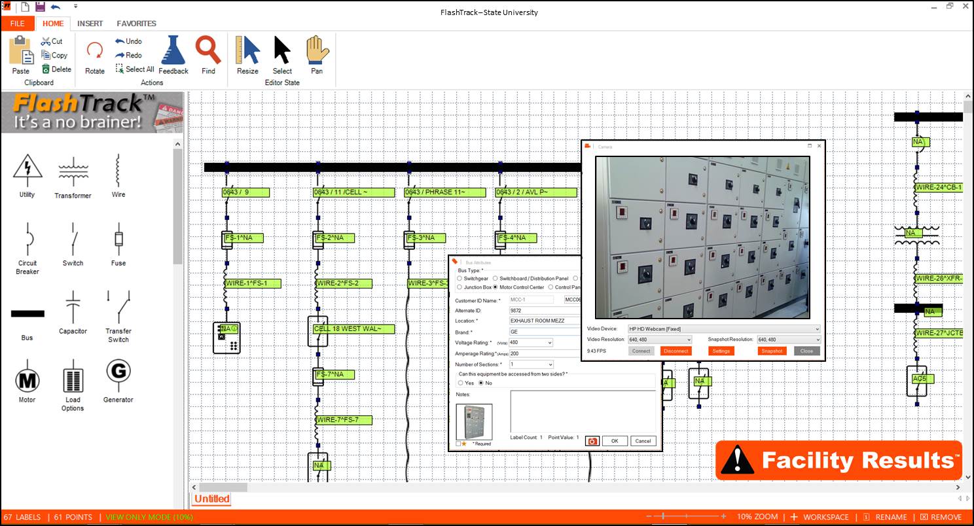Switch to the INSERT ribbon tab
The width and height of the screenshot is (974, 526).
[x=90, y=24]
